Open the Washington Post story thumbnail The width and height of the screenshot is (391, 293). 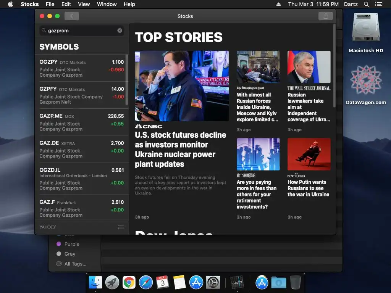[x=258, y=67]
